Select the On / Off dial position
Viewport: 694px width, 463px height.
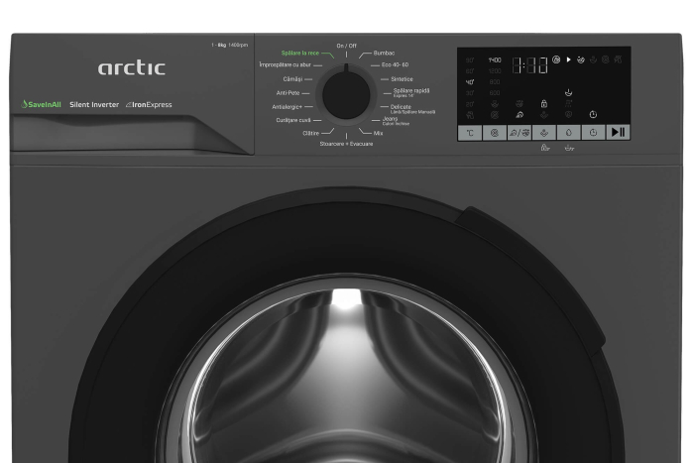point(346,46)
